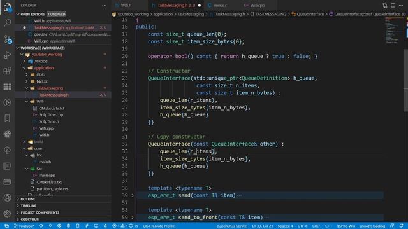Split the editor to the right
The image size is (408, 229).
(x=393, y=6)
